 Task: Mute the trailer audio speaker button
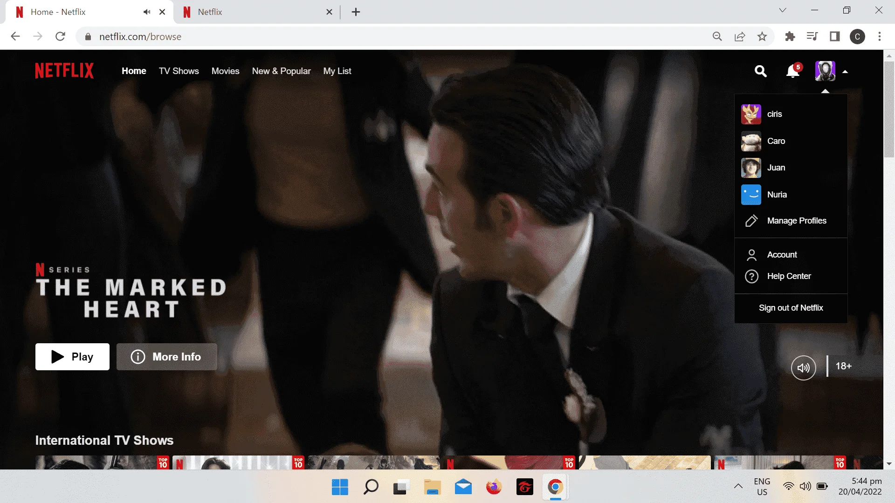tap(803, 368)
